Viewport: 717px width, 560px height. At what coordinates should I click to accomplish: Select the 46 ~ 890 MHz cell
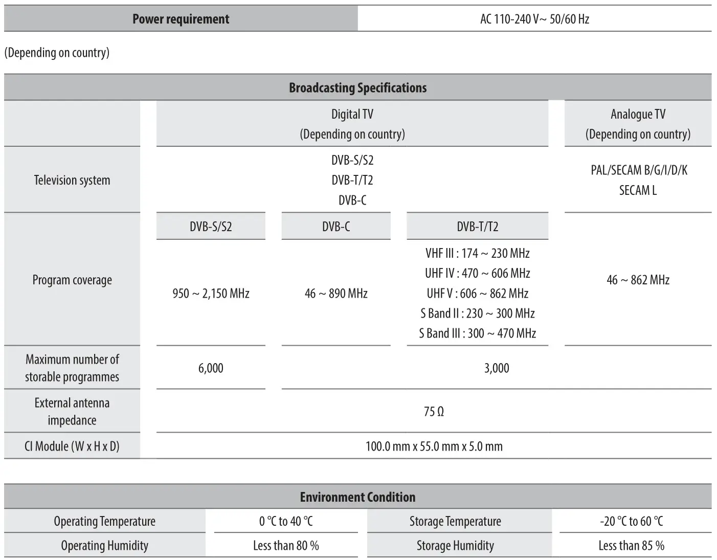336,294
